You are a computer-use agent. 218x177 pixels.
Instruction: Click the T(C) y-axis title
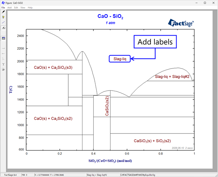tap(11, 90)
